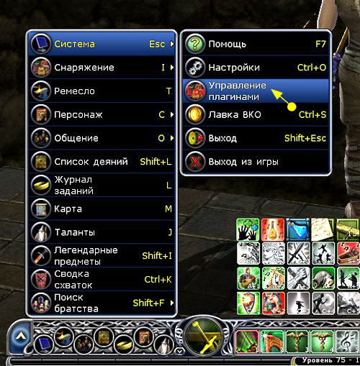Click the wizard icon in bottom toolbar
The image size is (360, 366).
point(164,344)
